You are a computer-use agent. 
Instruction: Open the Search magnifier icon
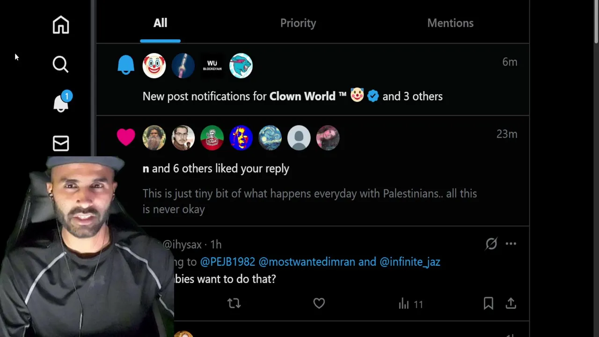60,64
